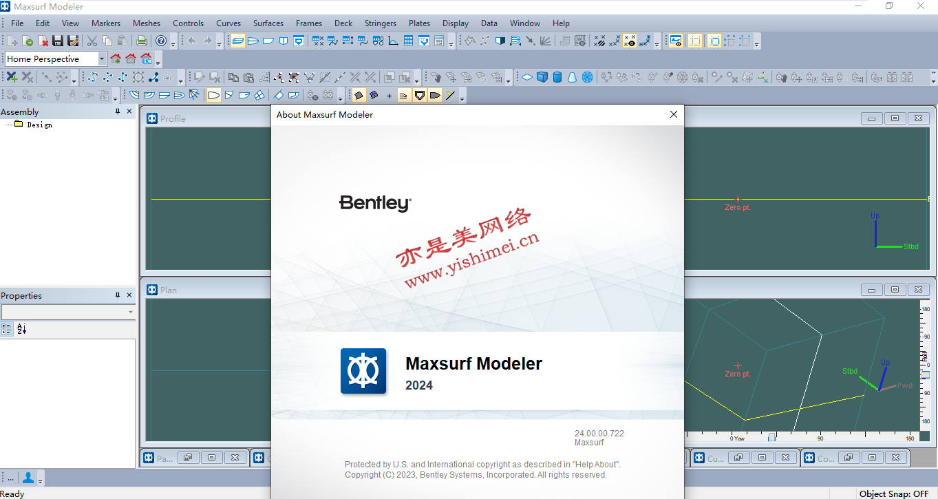Open the Home Perspective view dropdown

point(102,59)
